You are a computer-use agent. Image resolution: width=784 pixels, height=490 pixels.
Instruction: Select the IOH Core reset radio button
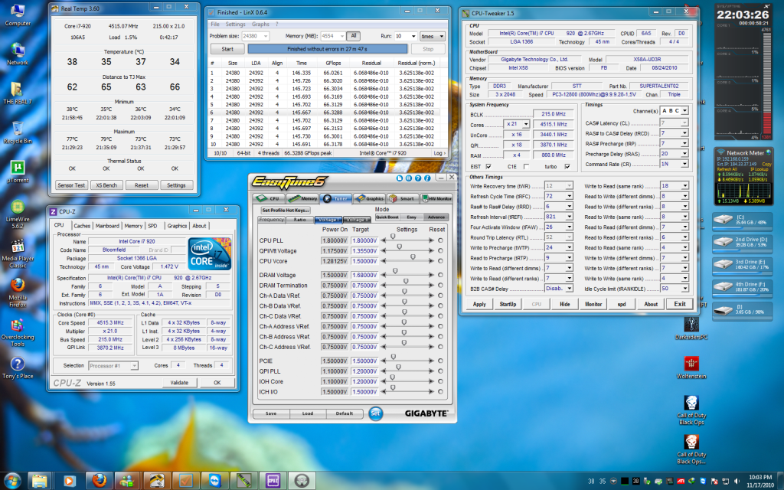pyautogui.click(x=440, y=381)
